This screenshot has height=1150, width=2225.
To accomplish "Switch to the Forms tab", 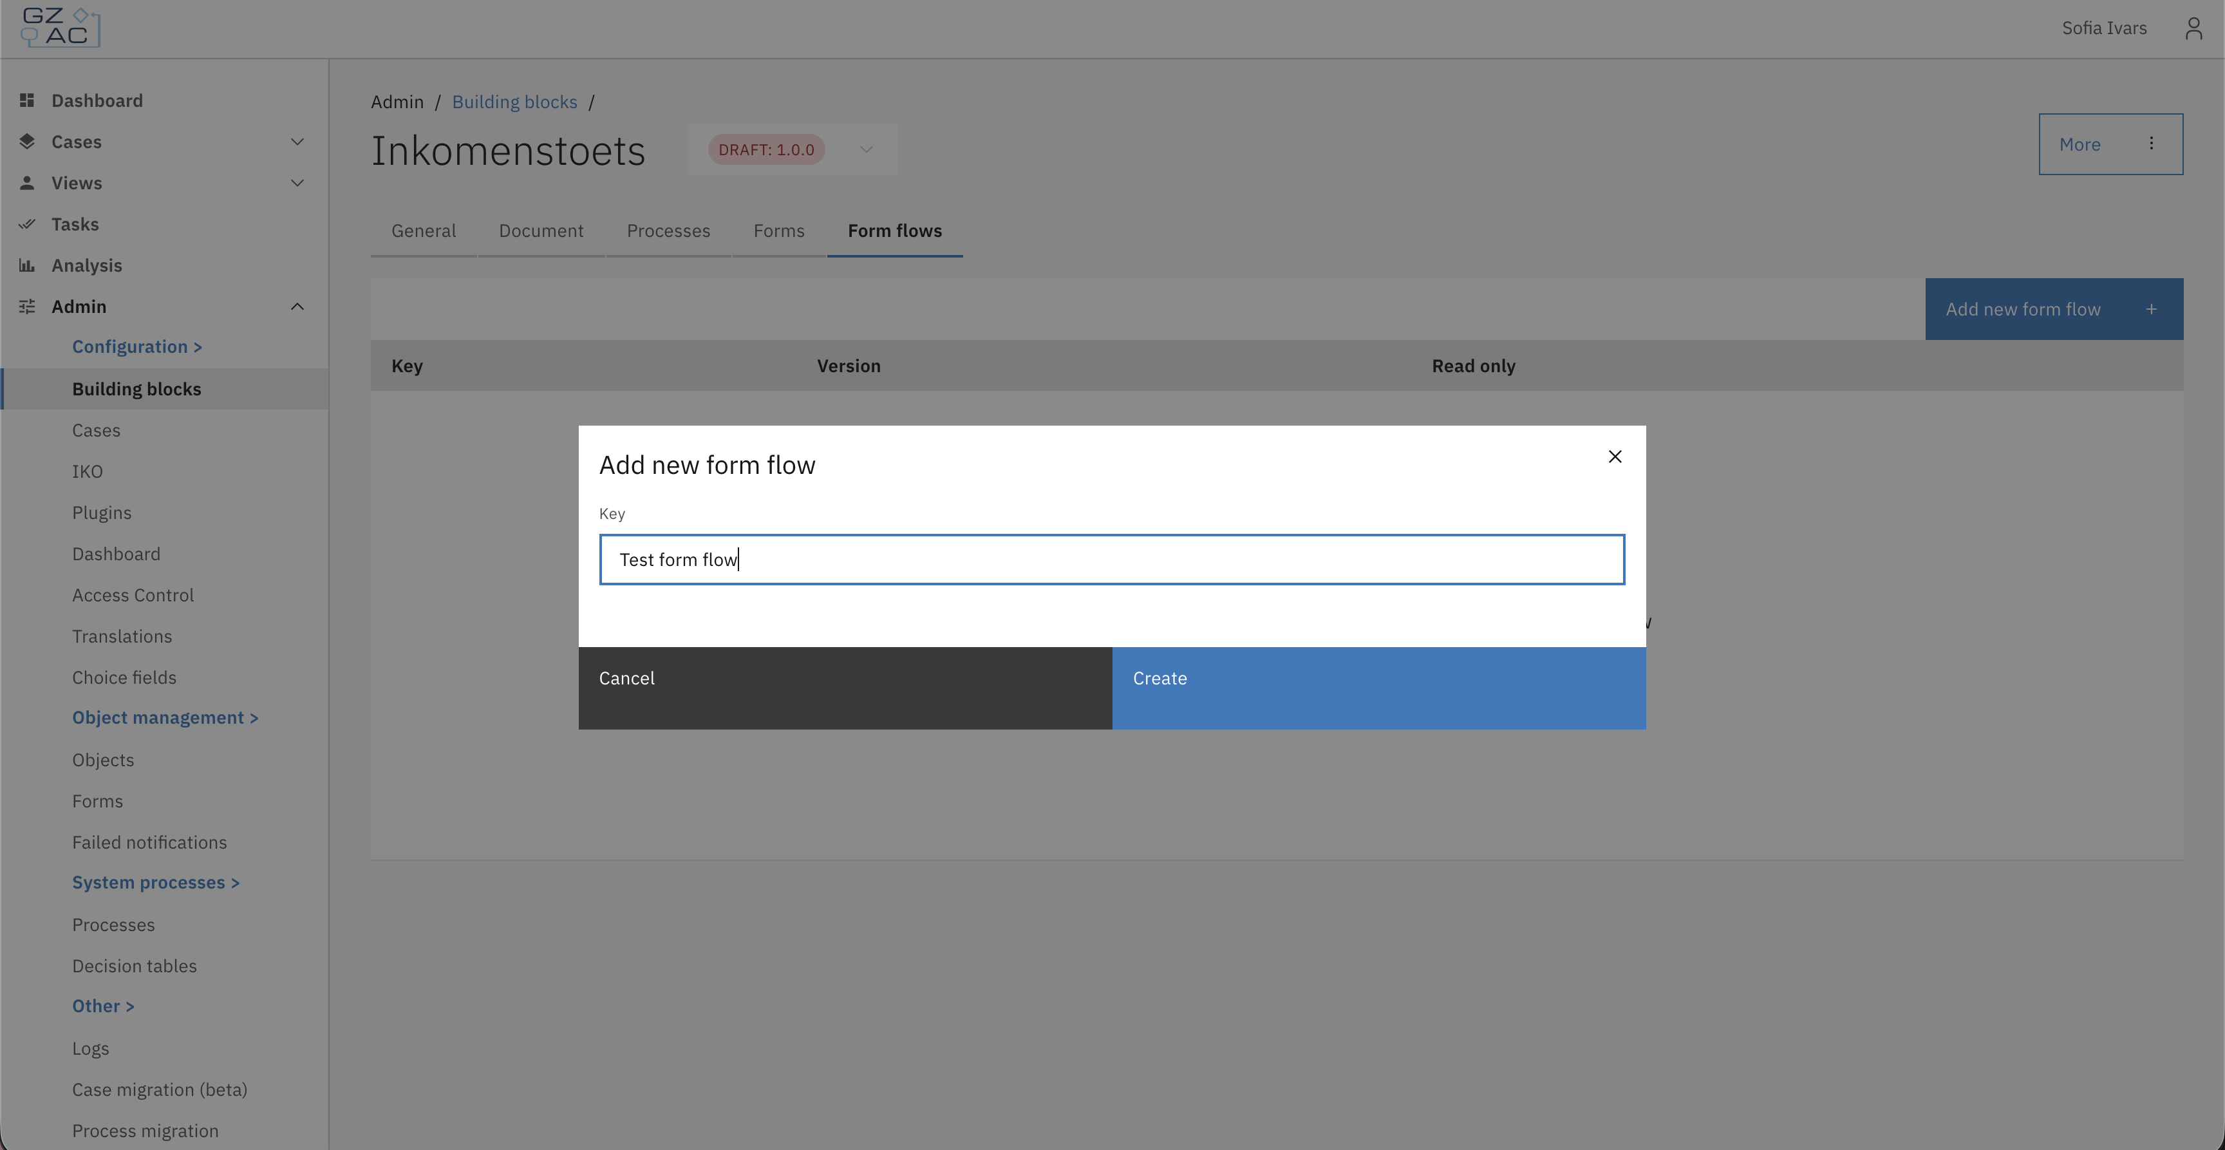I will tap(779, 231).
